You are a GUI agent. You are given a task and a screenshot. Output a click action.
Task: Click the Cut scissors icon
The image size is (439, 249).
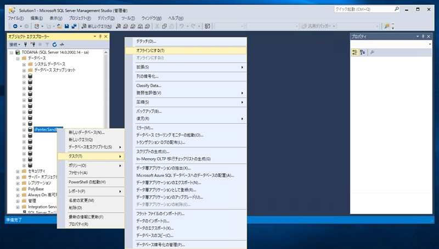(x=157, y=26)
